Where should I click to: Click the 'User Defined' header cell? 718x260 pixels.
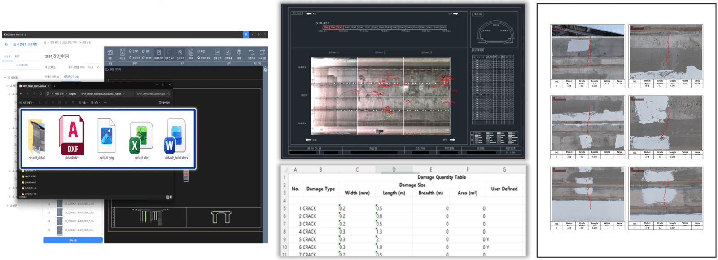coord(504,189)
